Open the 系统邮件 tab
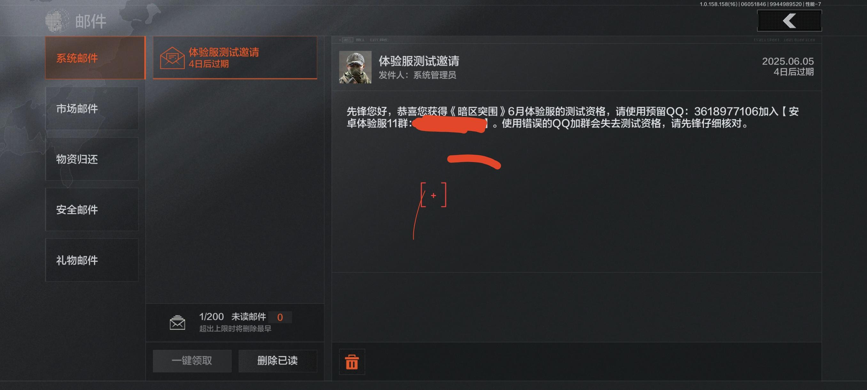867x390 pixels. [95, 58]
